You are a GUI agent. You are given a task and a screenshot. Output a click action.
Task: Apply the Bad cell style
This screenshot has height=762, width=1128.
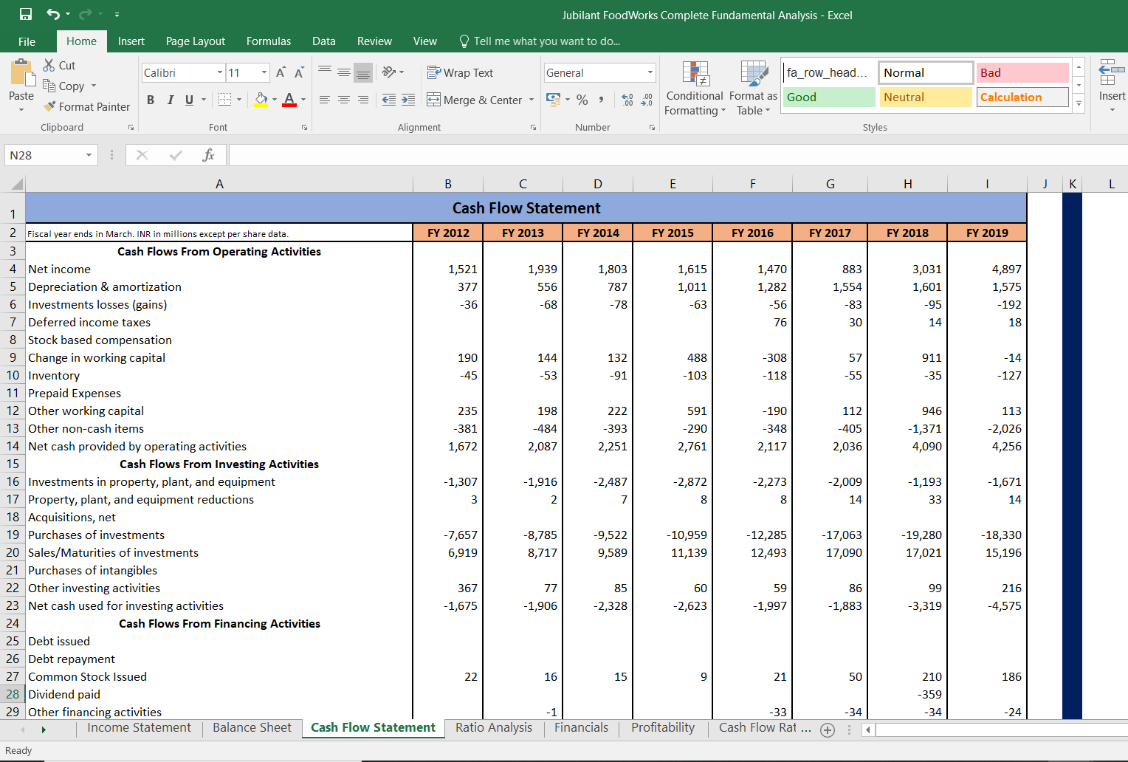(x=1022, y=72)
